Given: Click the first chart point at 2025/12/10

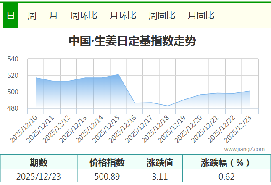Looking at the screenshot, I should [36, 78].
